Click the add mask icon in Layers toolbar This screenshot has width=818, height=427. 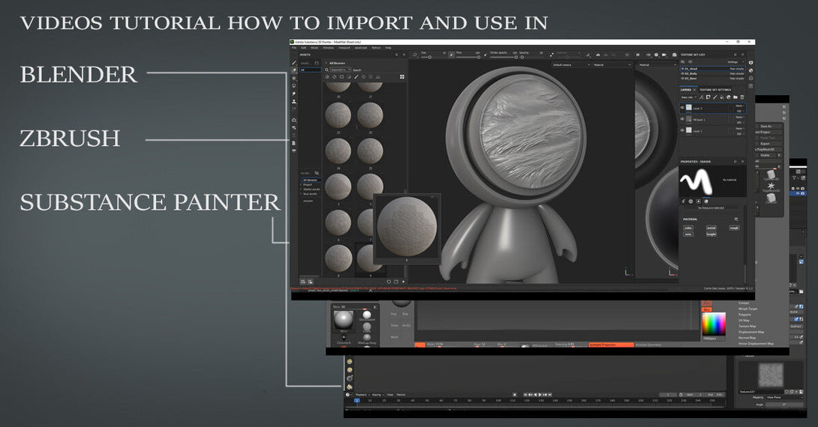tap(708, 97)
